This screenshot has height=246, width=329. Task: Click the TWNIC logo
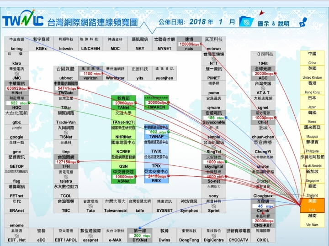[x=23, y=18]
